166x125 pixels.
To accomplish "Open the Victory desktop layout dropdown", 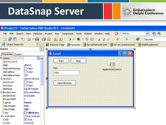I will pyautogui.click(x=147, y=34).
